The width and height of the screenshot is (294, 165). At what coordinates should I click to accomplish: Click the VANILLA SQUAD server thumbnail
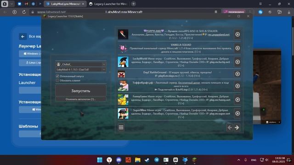coord(123,48)
